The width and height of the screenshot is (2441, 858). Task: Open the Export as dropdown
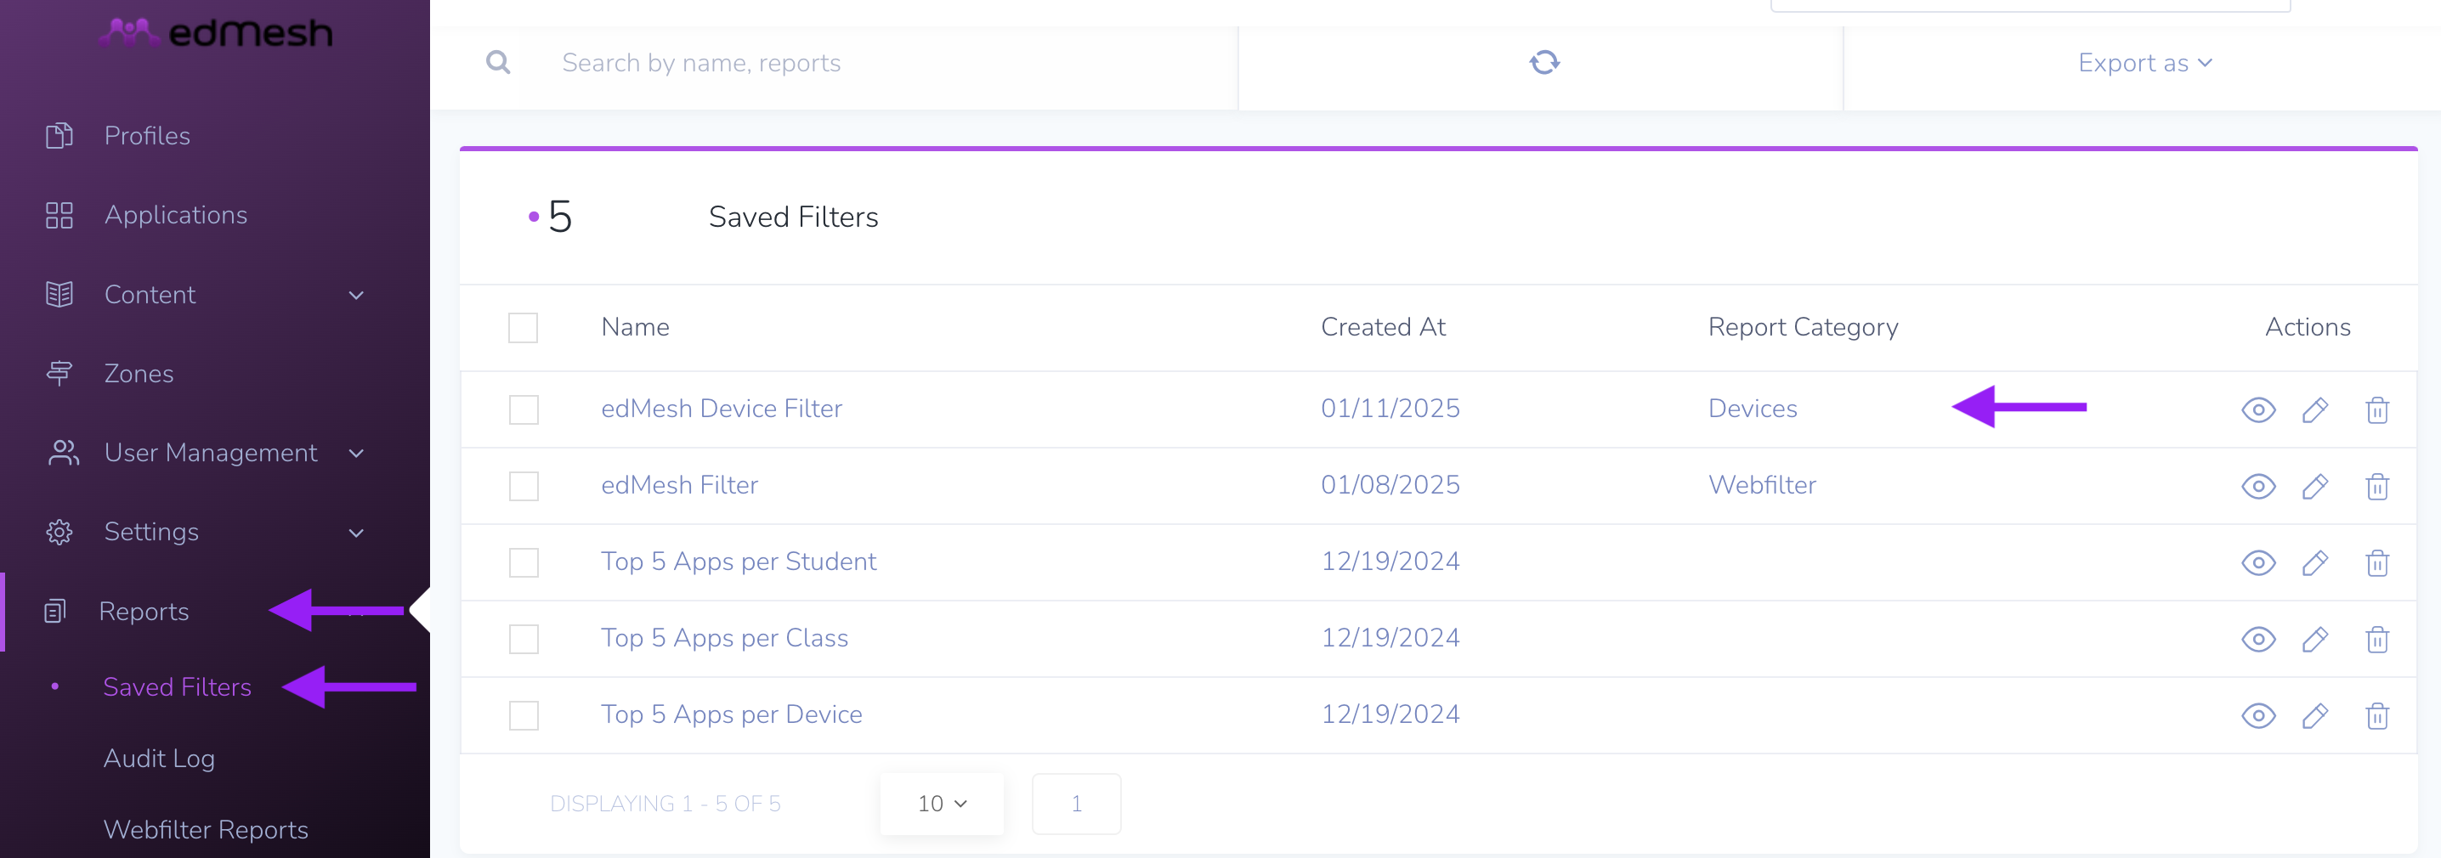click(x=2144, y=63)
